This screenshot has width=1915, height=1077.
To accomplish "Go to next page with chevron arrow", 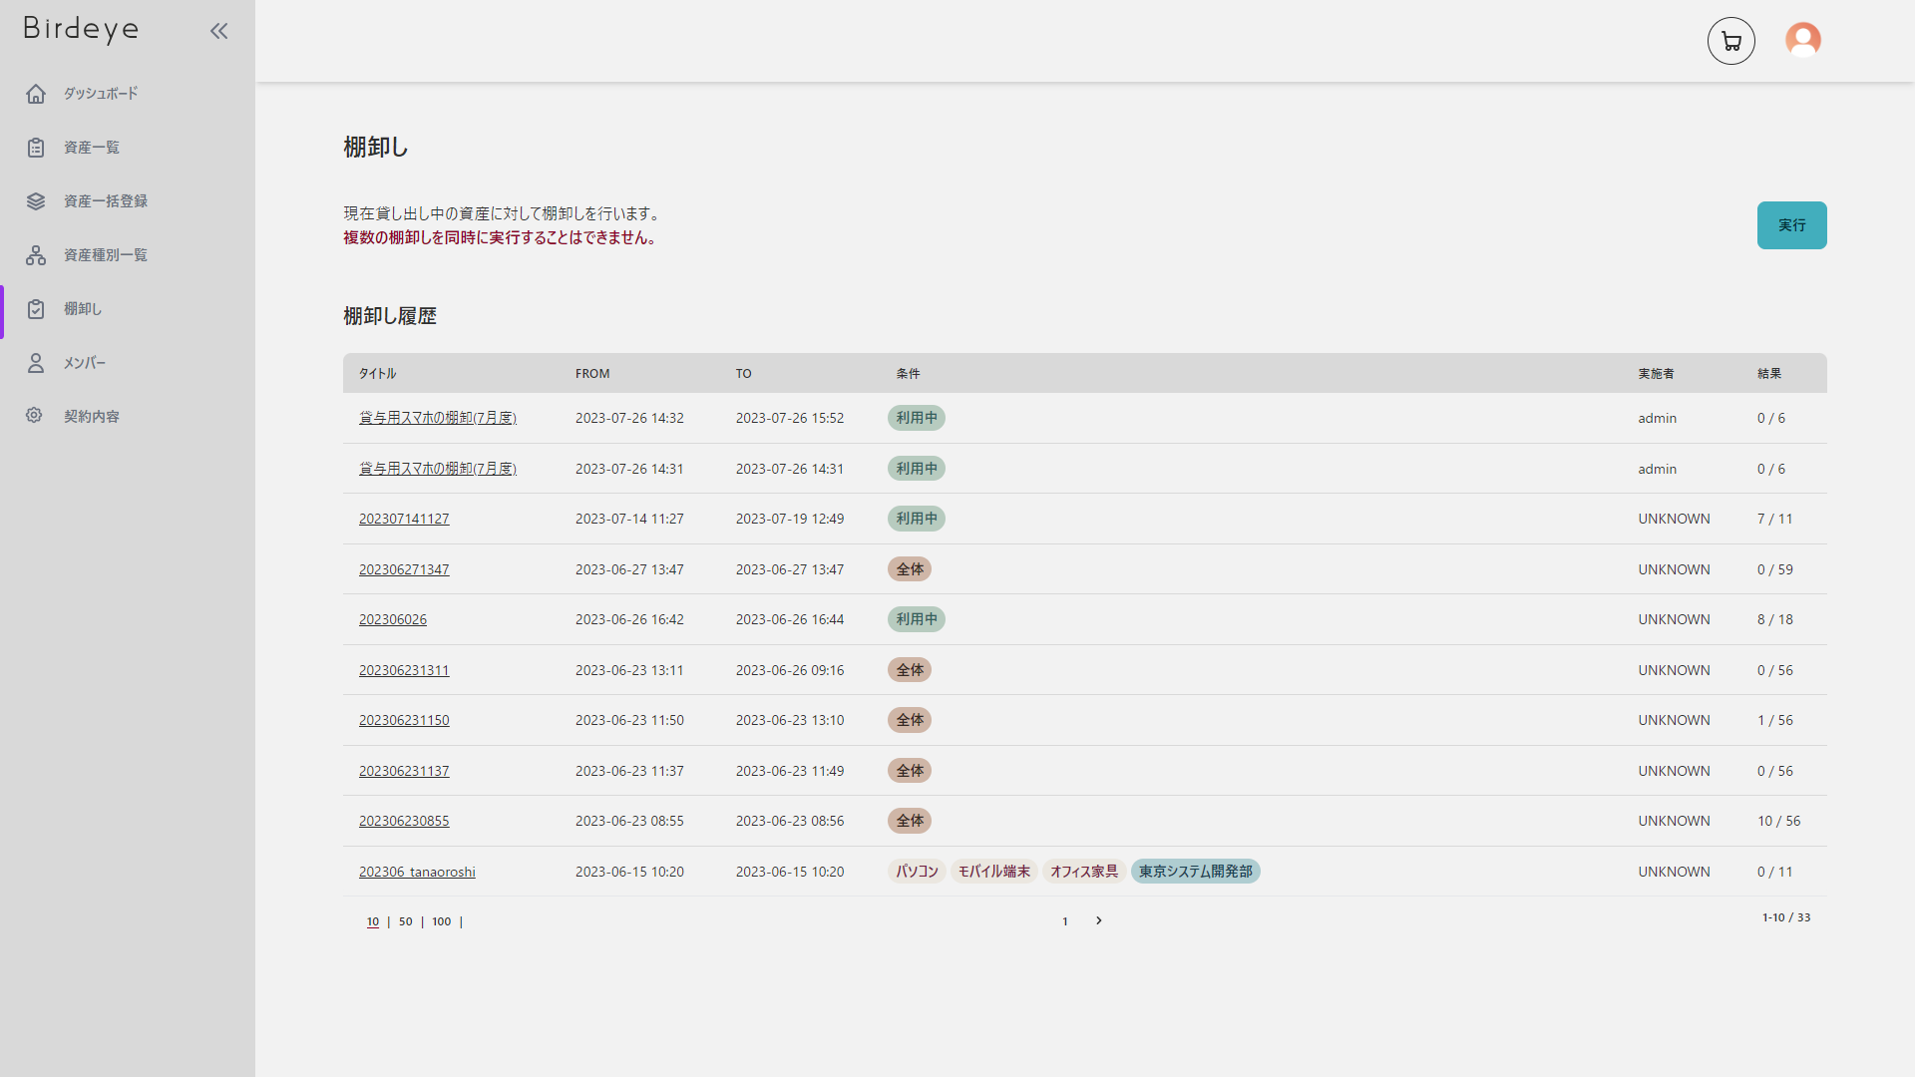I will point(1098,920).
